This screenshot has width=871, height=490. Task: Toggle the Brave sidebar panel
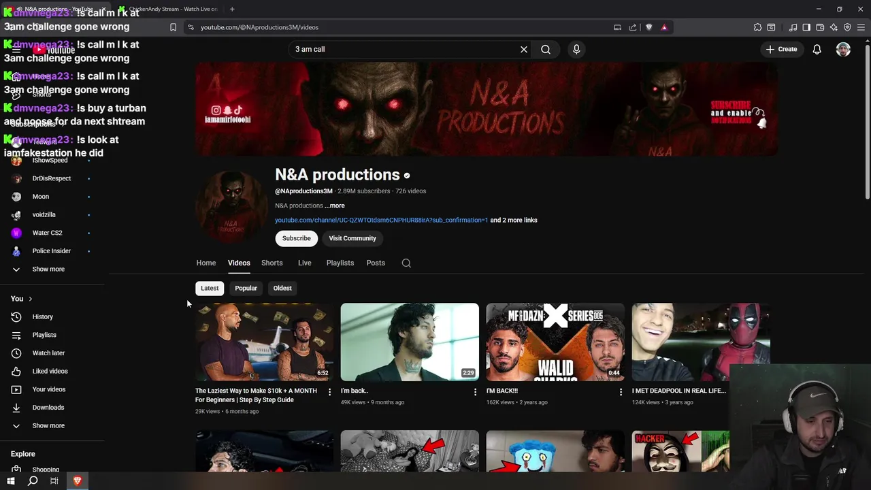pyautogui.click(x=806, y=27)
